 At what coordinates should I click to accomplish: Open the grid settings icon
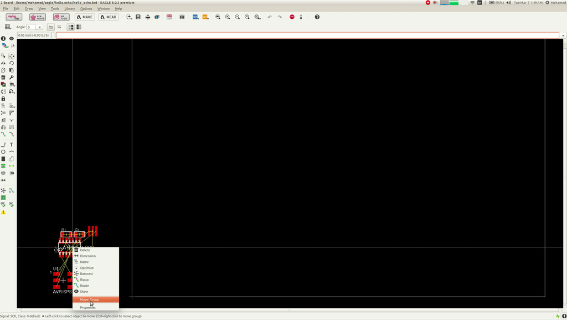click(x=8, y=27)
